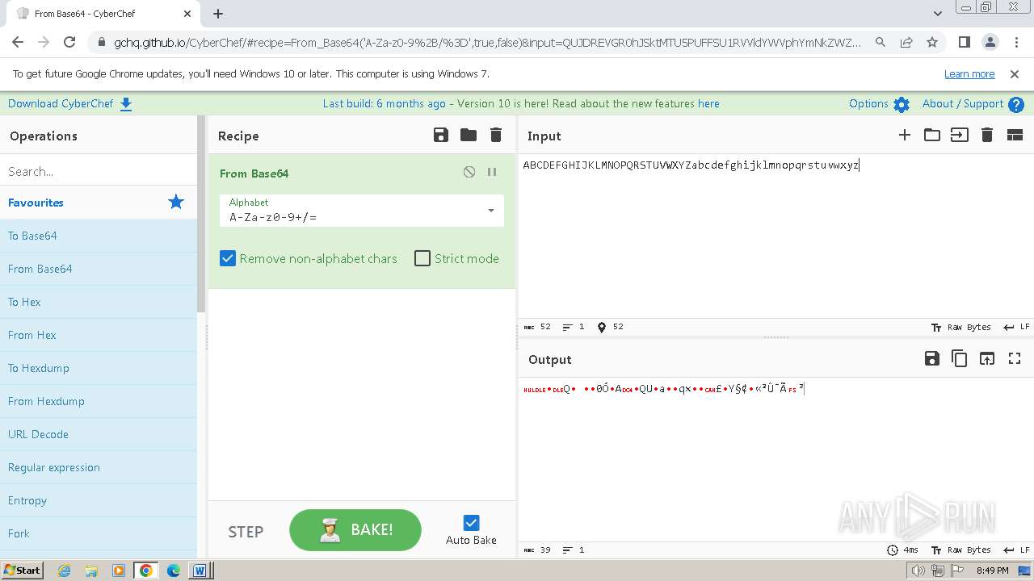Open Internet Explorer from taskbar
Screen dimensions: 1034x581
[64, 571]
